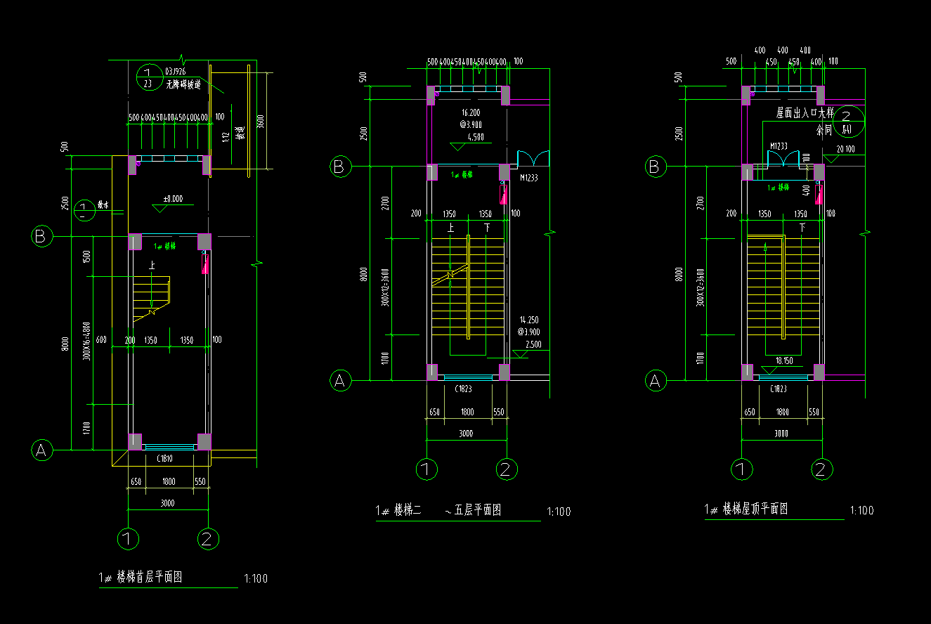Select axis bubble A in 二~五层 plan
Screen dimensions: 931x624
pos(340,381)
